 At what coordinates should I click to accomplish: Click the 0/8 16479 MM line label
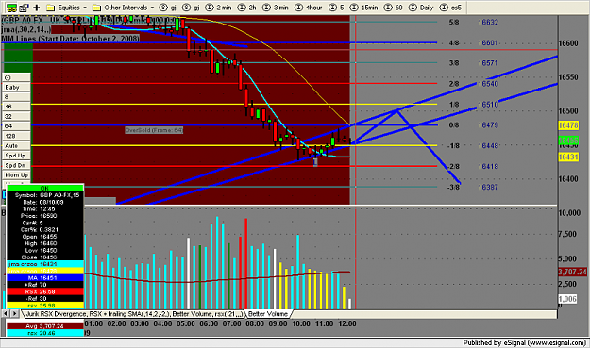[473, 125]
